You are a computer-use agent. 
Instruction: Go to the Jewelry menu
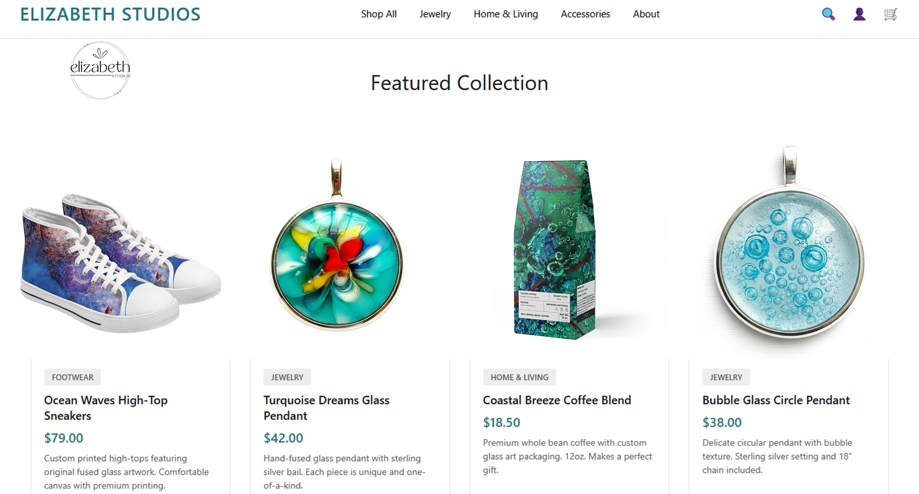pyautogui.click(x=435, y=14)
